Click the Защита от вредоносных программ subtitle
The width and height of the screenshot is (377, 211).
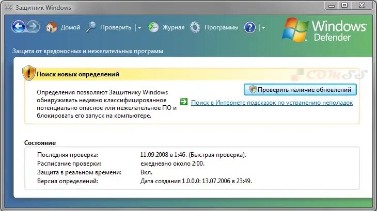point(88,51)
